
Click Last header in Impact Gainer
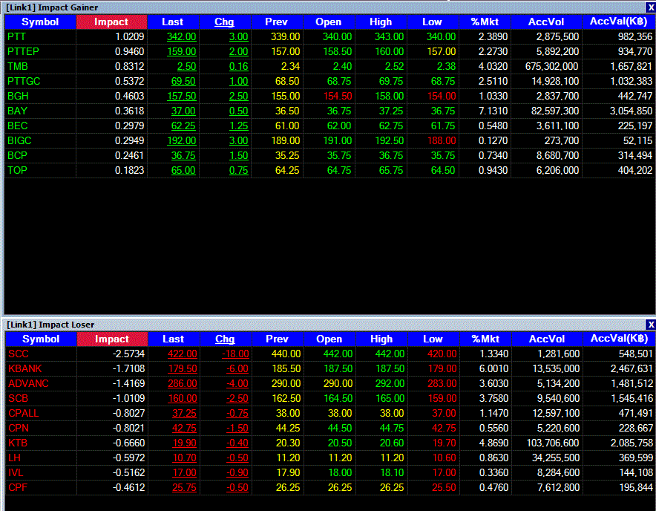coord(173,22)
